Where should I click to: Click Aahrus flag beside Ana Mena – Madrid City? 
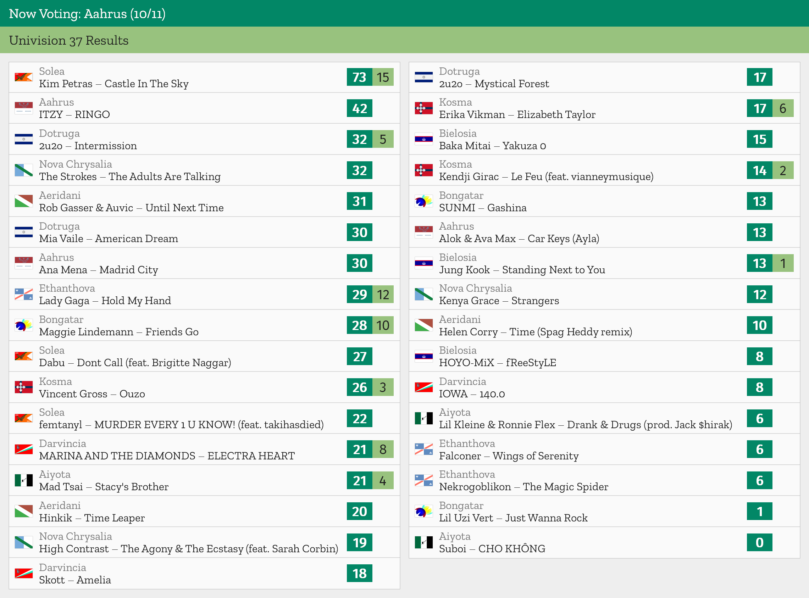point(23,263)
